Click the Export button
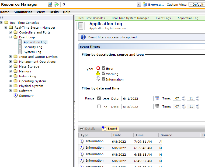This screenshot has width=205, height=167. (x=110, y=129)
